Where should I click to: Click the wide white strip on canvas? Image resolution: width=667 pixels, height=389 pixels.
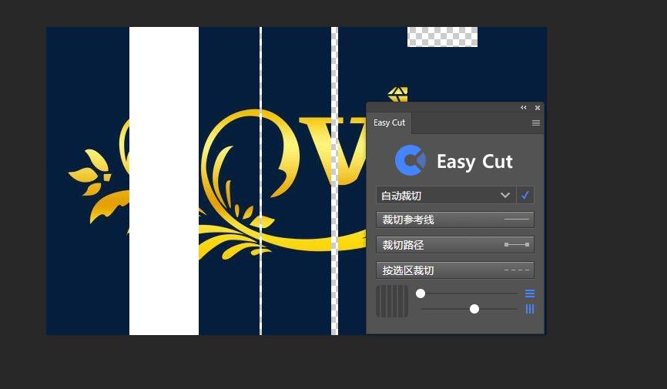[x=164, y=181]
